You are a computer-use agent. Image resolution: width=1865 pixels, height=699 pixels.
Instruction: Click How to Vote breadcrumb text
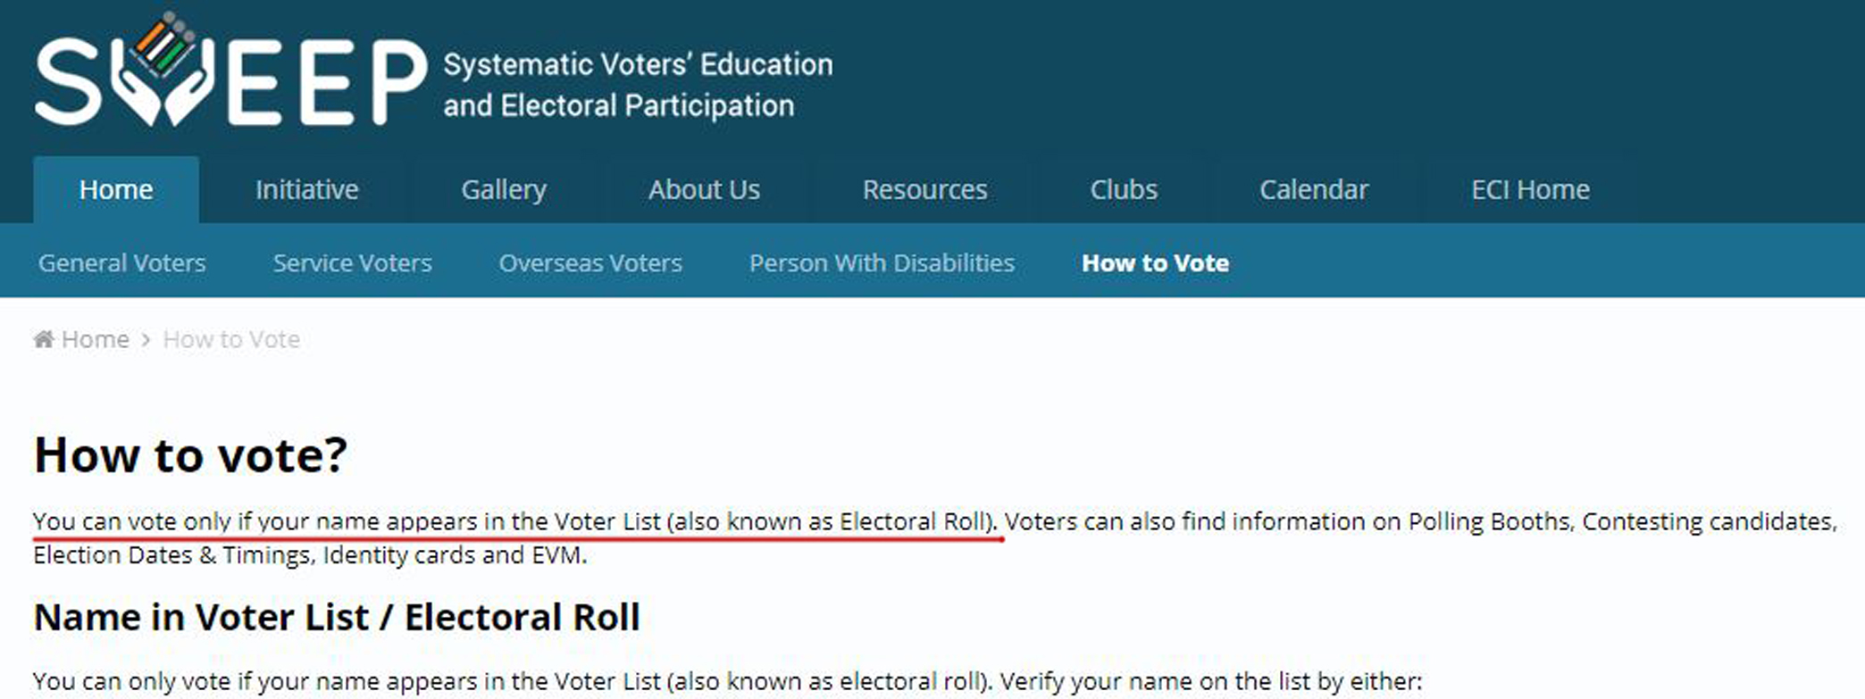click(231, 339)
